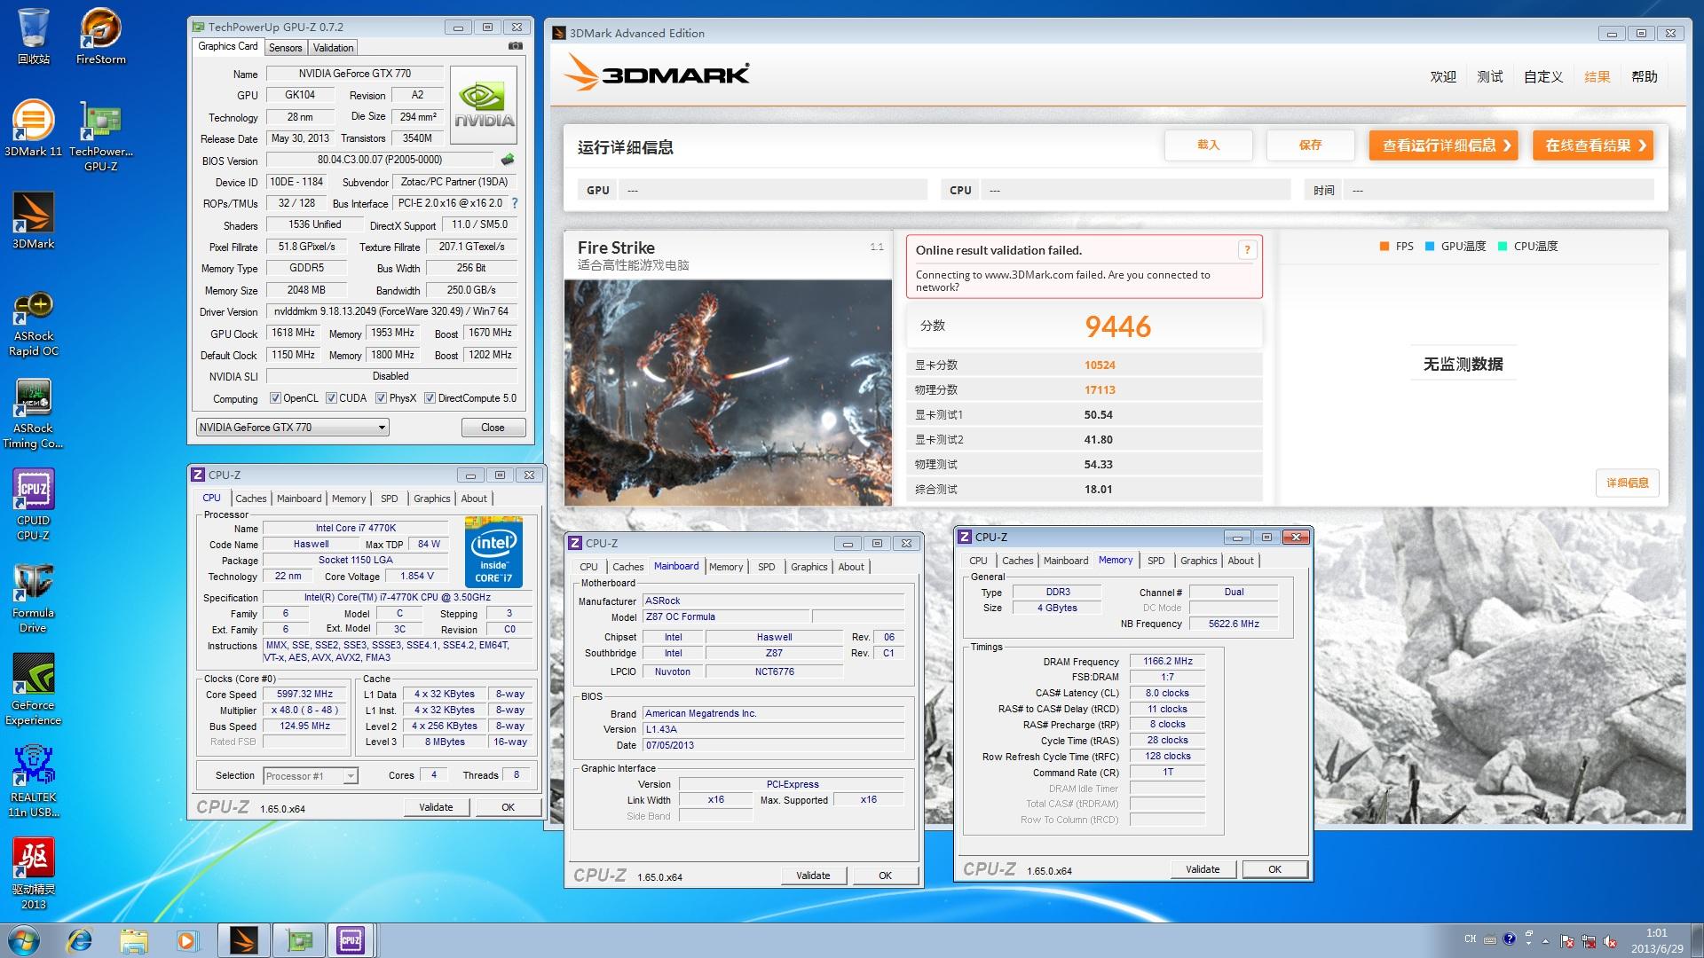Toggle the OpenCL checkbox in GPU-Z
Image resolution: width=1704 pixels, height=958 pixels.
click(275, 398)
